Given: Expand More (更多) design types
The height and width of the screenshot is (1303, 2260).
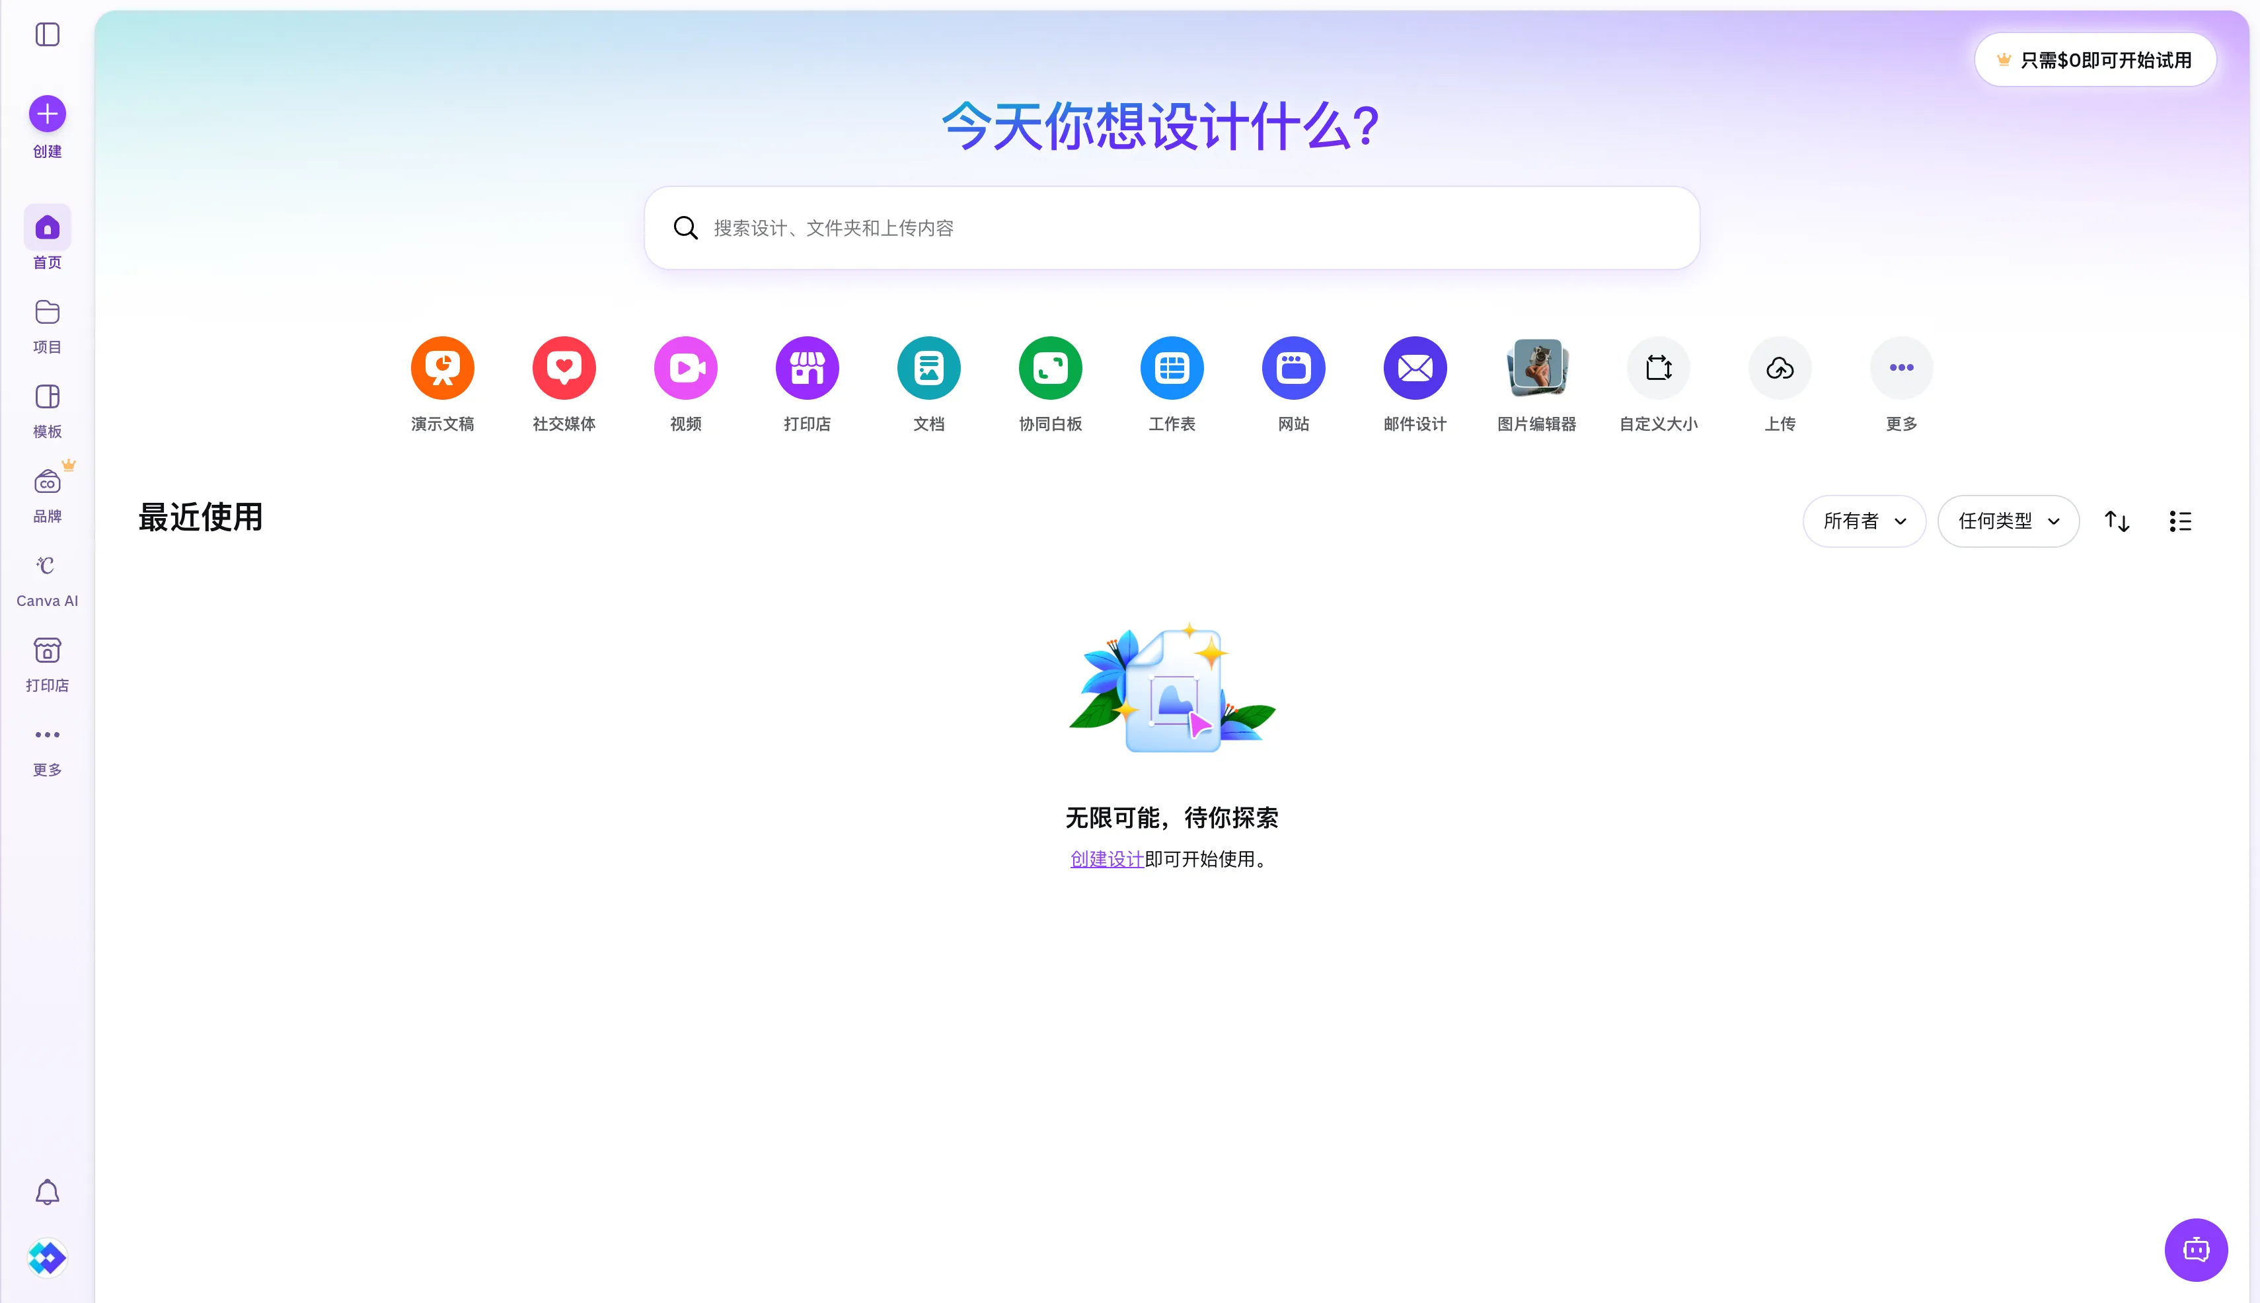Looking at the screenshot, I should coord(1901,368).
